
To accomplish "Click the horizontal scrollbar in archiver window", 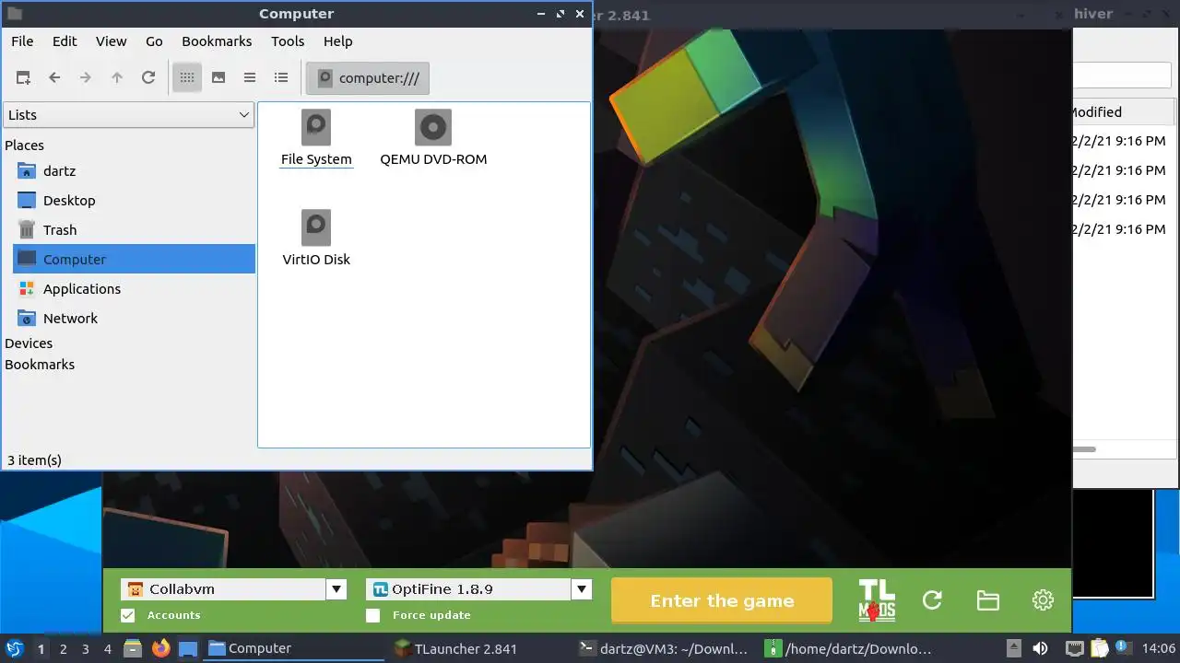I will (x=1085, y=449).
